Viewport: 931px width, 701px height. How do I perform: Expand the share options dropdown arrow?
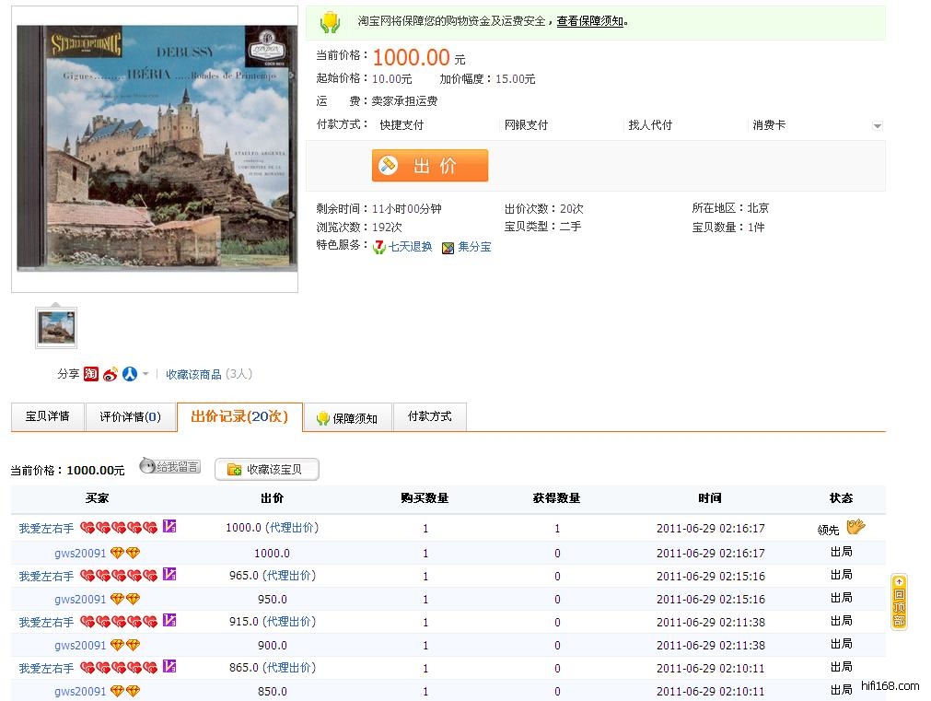(x=145, y=374)
